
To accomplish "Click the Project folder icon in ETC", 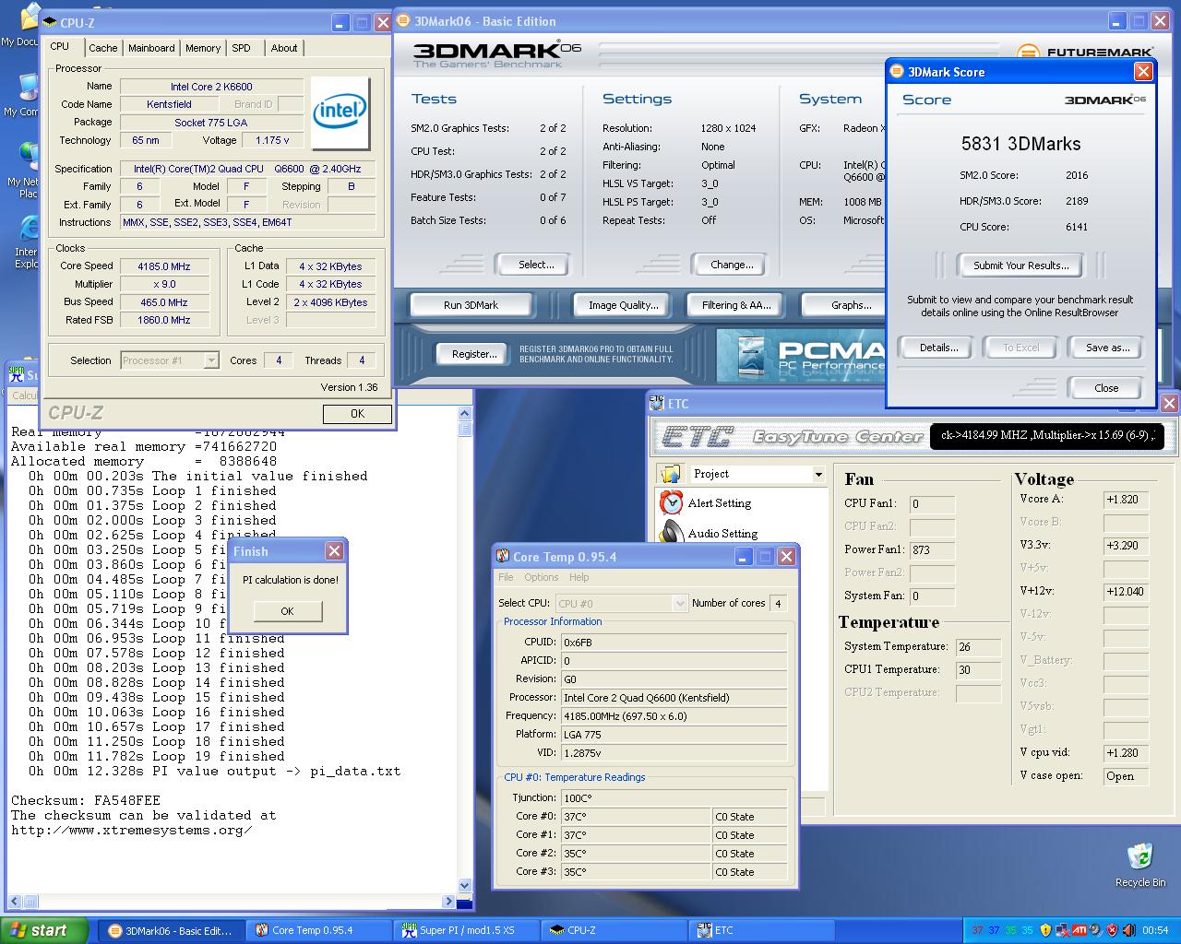I will (x=669, y=474).
